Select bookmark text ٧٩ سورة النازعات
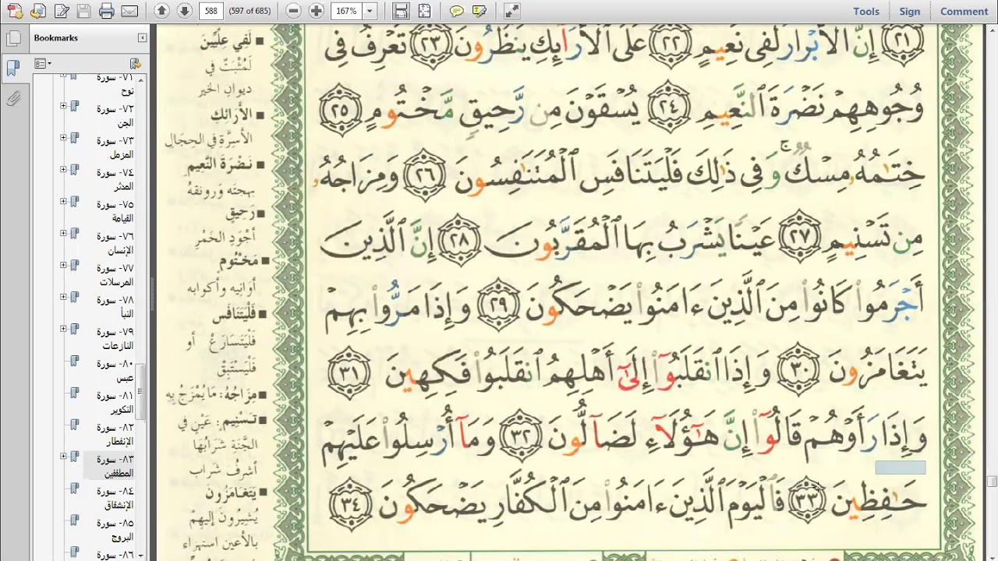This screenshot has height=561, width=998. point(115,338)
